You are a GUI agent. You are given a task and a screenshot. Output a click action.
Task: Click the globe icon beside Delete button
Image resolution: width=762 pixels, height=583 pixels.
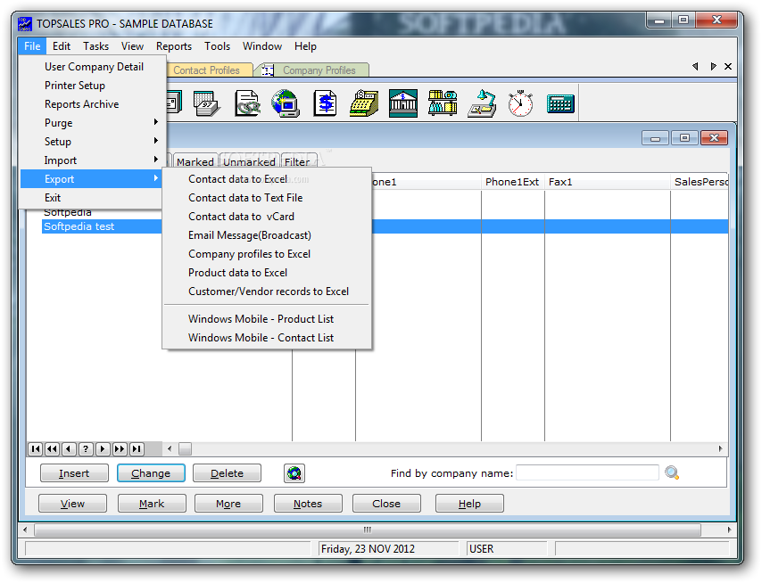(294, 472)
